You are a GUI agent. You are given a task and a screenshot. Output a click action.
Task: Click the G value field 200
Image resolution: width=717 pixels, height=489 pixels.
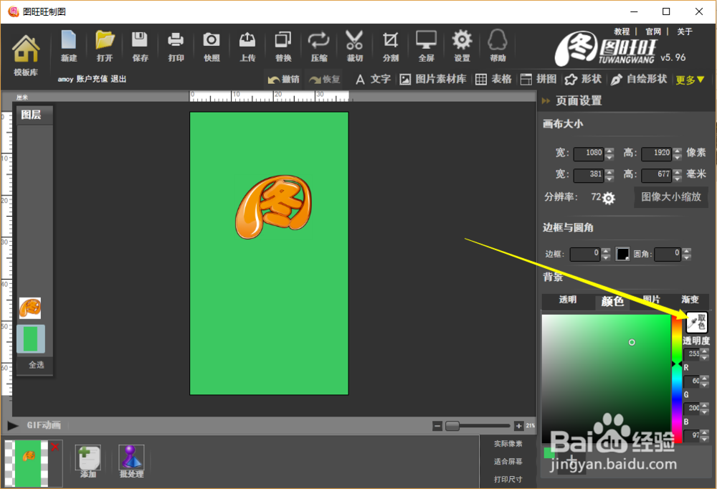coord(692,408)
